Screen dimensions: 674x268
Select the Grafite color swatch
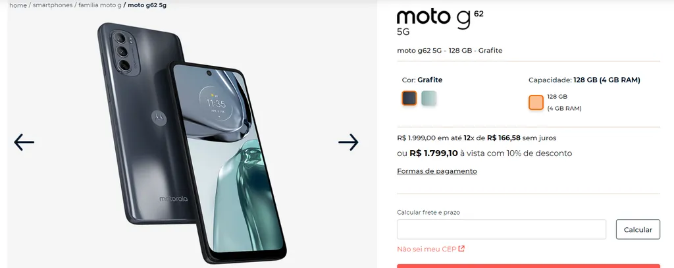point(409,98)
